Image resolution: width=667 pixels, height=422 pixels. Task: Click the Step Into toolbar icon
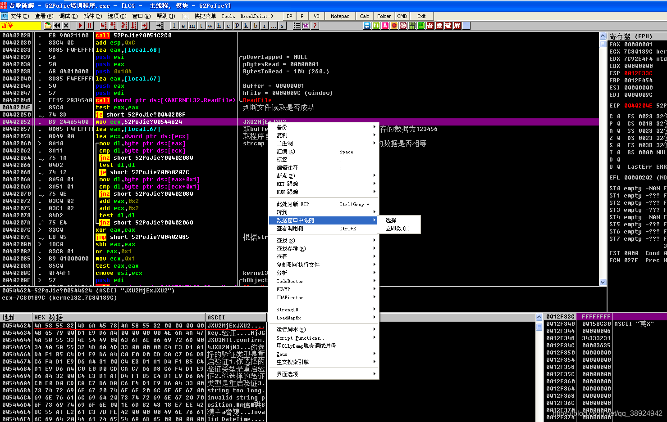pos(103,26)
